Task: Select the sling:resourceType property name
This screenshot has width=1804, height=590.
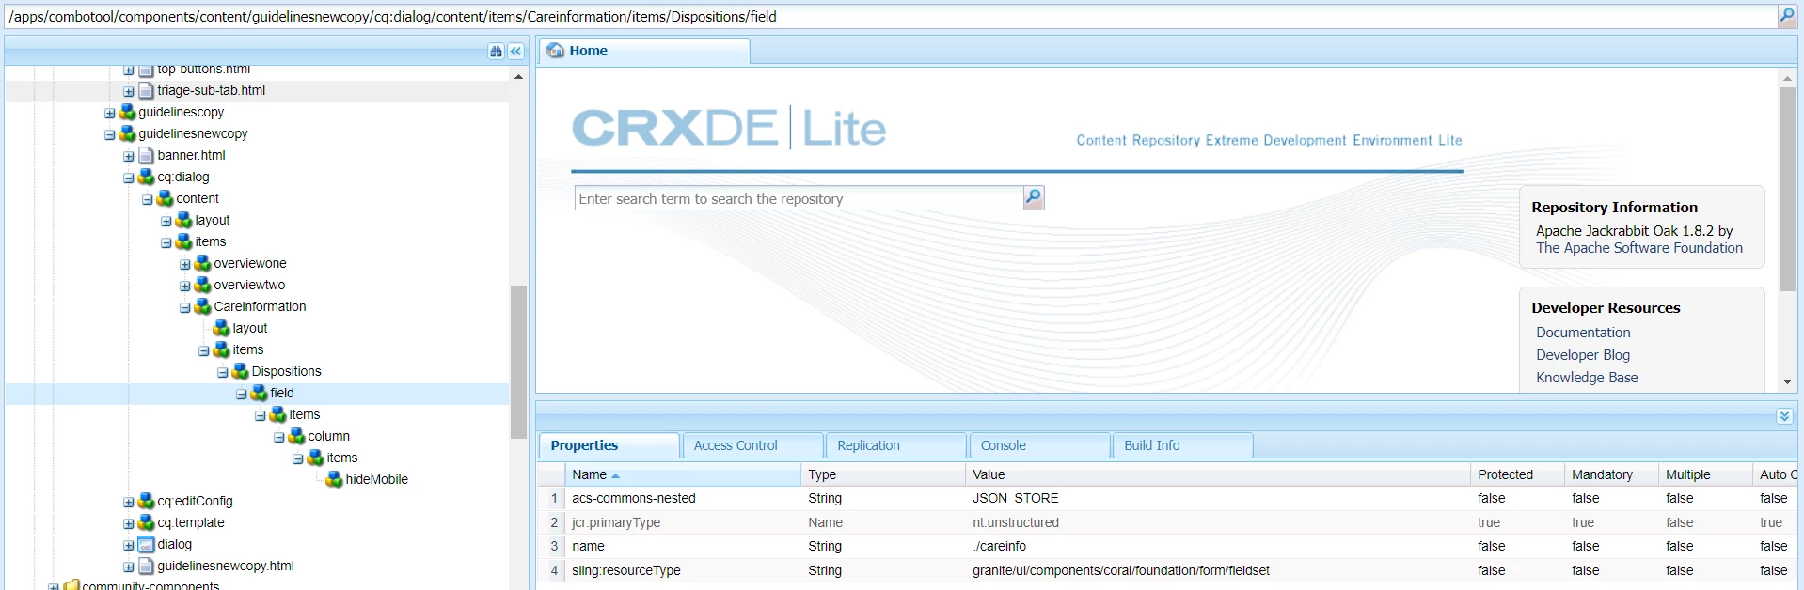Action: [x=625, y=570]
